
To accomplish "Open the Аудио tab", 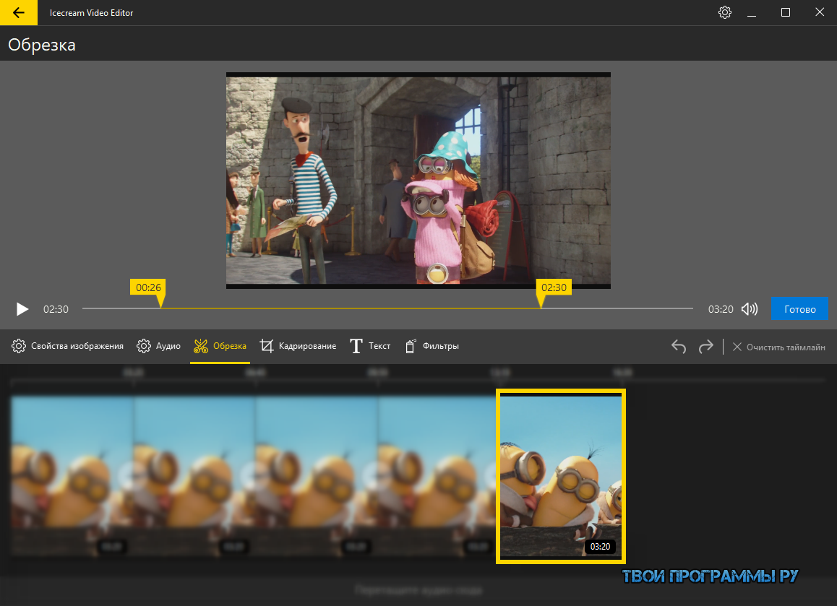I will click(158, 346).
